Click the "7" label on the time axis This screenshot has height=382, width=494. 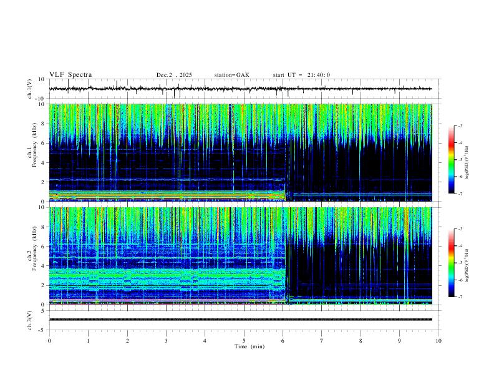322,341
